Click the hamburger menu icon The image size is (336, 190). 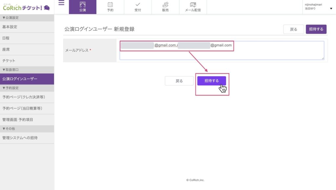point(61,4)
